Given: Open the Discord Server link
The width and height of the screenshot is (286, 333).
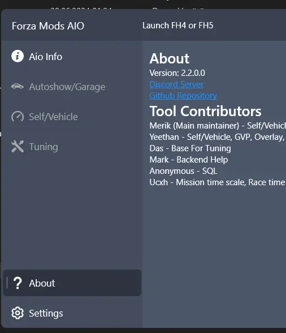Looking at the screenshot, I should 176,84.
